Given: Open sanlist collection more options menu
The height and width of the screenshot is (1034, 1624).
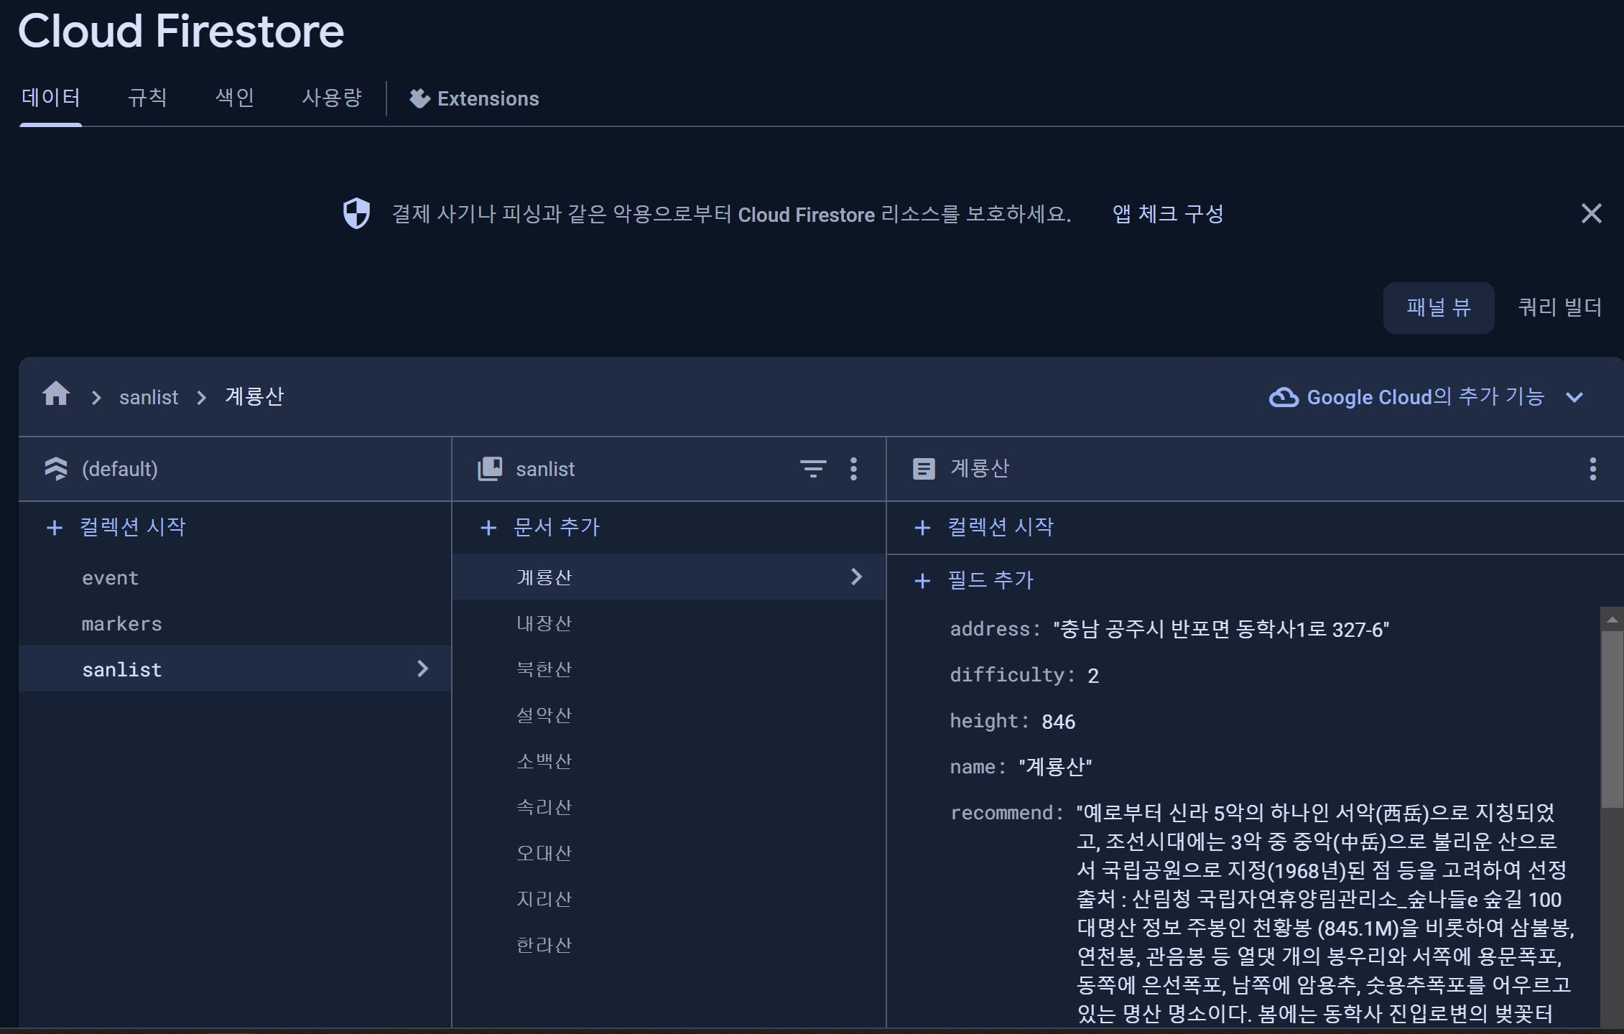Looking at the screenshot, I should tap(853, 469).
